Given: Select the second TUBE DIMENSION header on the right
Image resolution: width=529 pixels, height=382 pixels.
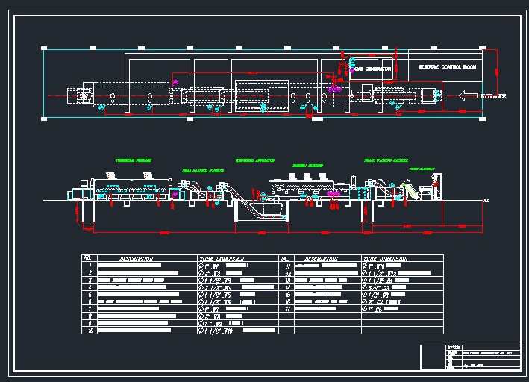Looking at the screenshot, I should 385,258.
